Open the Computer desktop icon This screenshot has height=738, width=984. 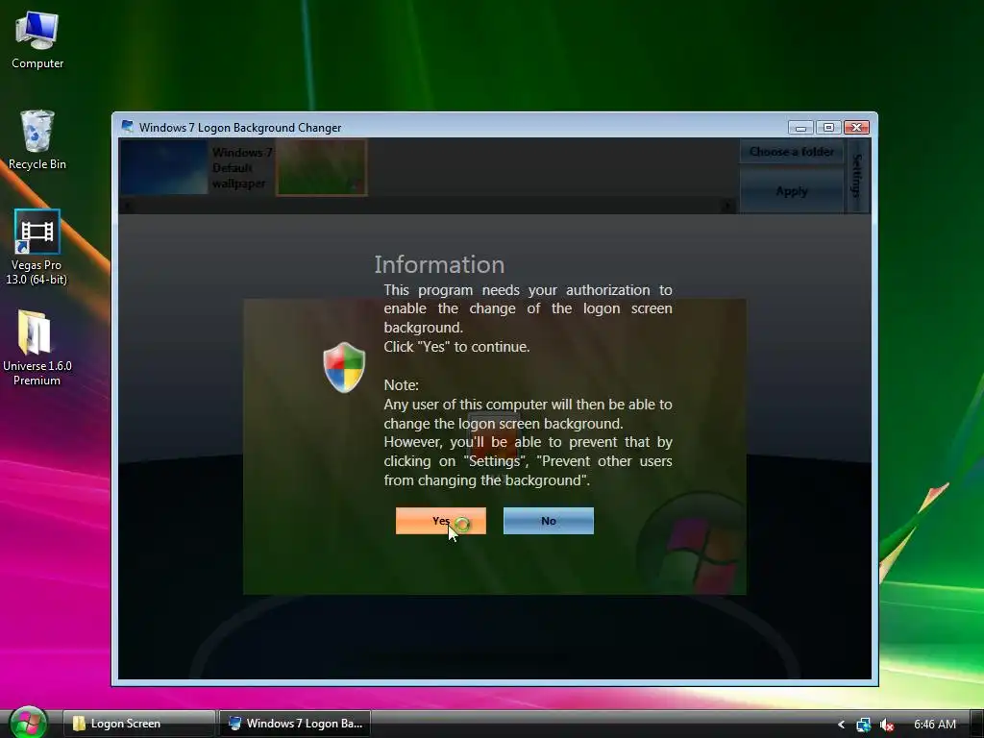[37, 39]
